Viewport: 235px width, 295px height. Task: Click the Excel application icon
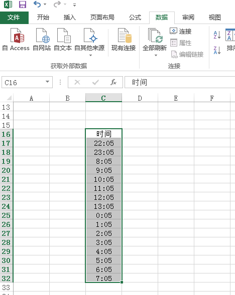coord(8,5)
